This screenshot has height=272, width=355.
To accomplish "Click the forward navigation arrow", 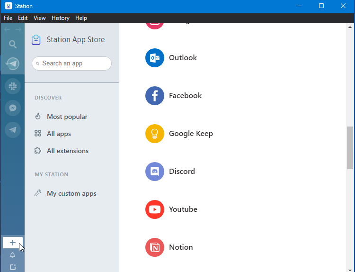I will (18, 29).
